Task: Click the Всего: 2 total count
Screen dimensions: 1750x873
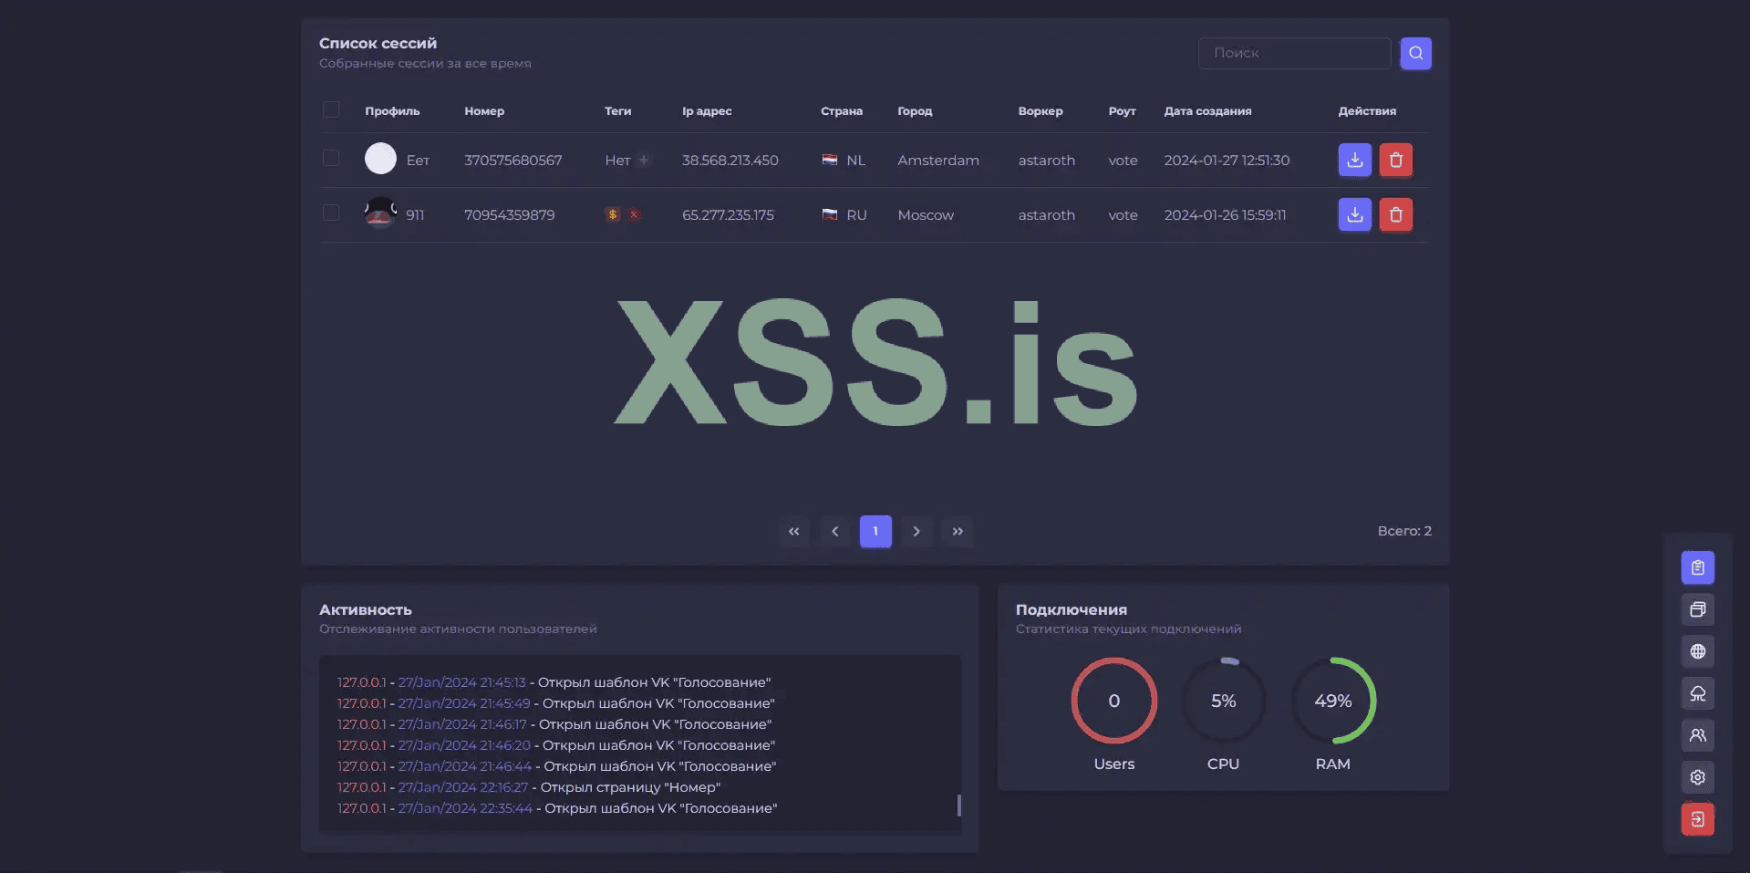Action: point(1404,531)
